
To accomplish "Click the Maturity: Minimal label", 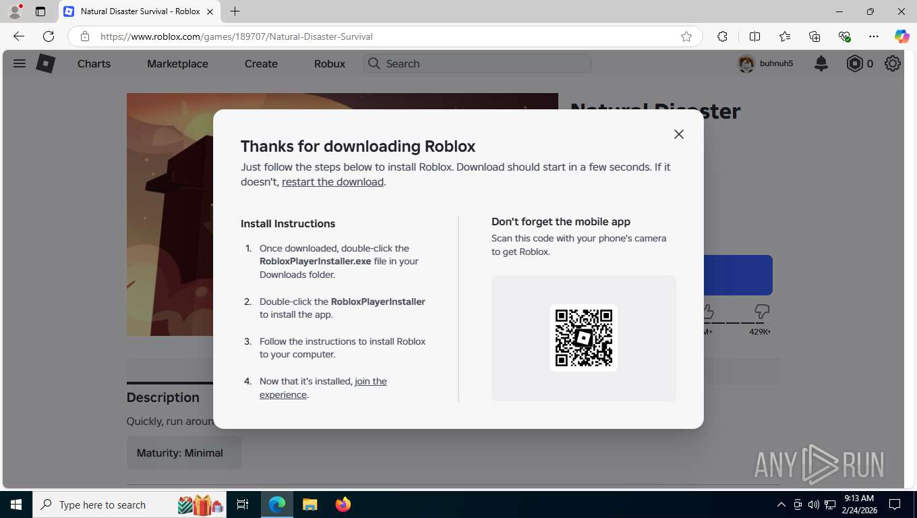I will click(x=180, y=453).
